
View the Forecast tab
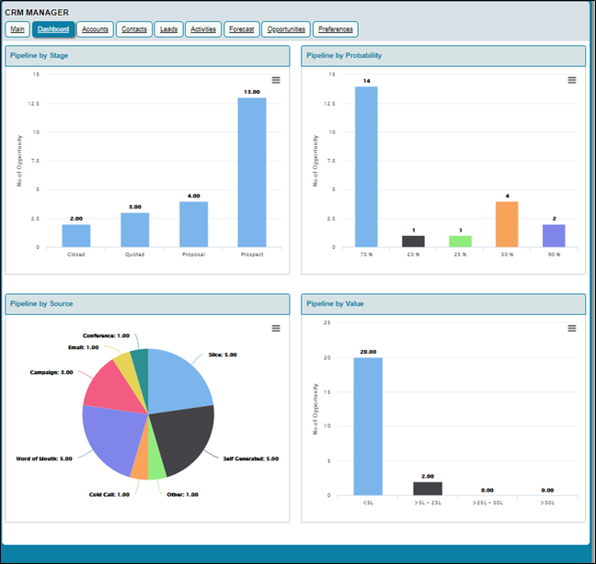point(242,29)
